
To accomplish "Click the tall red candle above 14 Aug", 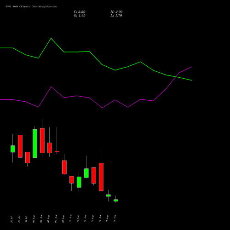I will click(101, 177).
